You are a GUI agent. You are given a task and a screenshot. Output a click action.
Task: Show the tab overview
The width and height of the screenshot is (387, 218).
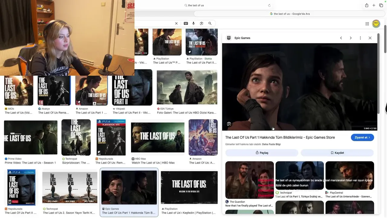(x=381, y=5)
